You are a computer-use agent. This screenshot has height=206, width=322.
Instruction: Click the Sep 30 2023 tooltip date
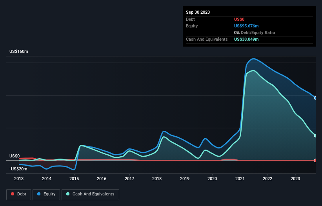198,12
